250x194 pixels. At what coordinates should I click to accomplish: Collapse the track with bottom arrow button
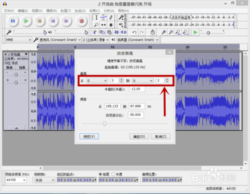point(16,128)
